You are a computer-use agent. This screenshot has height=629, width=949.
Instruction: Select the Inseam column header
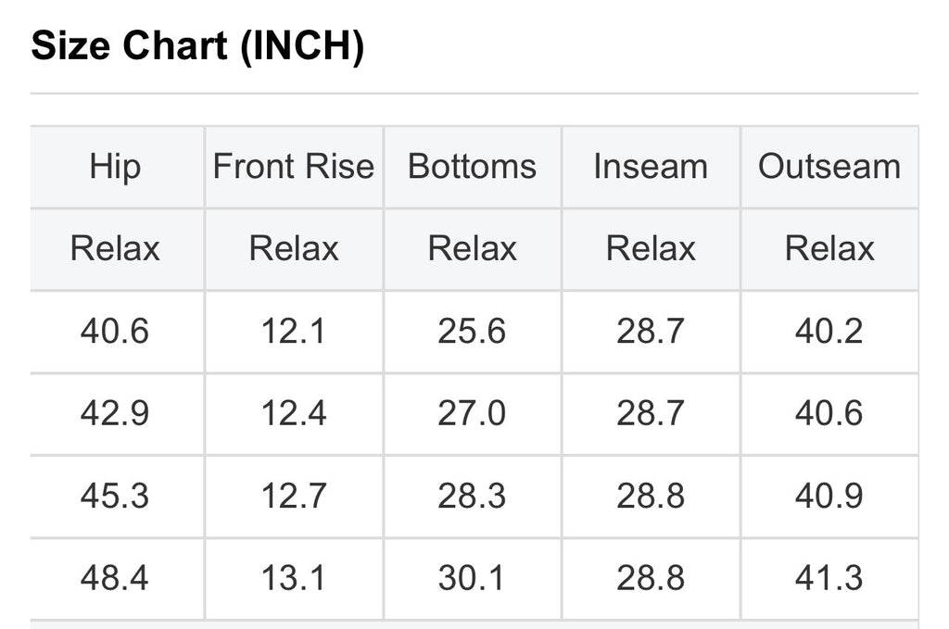click(x=651, y=167)
